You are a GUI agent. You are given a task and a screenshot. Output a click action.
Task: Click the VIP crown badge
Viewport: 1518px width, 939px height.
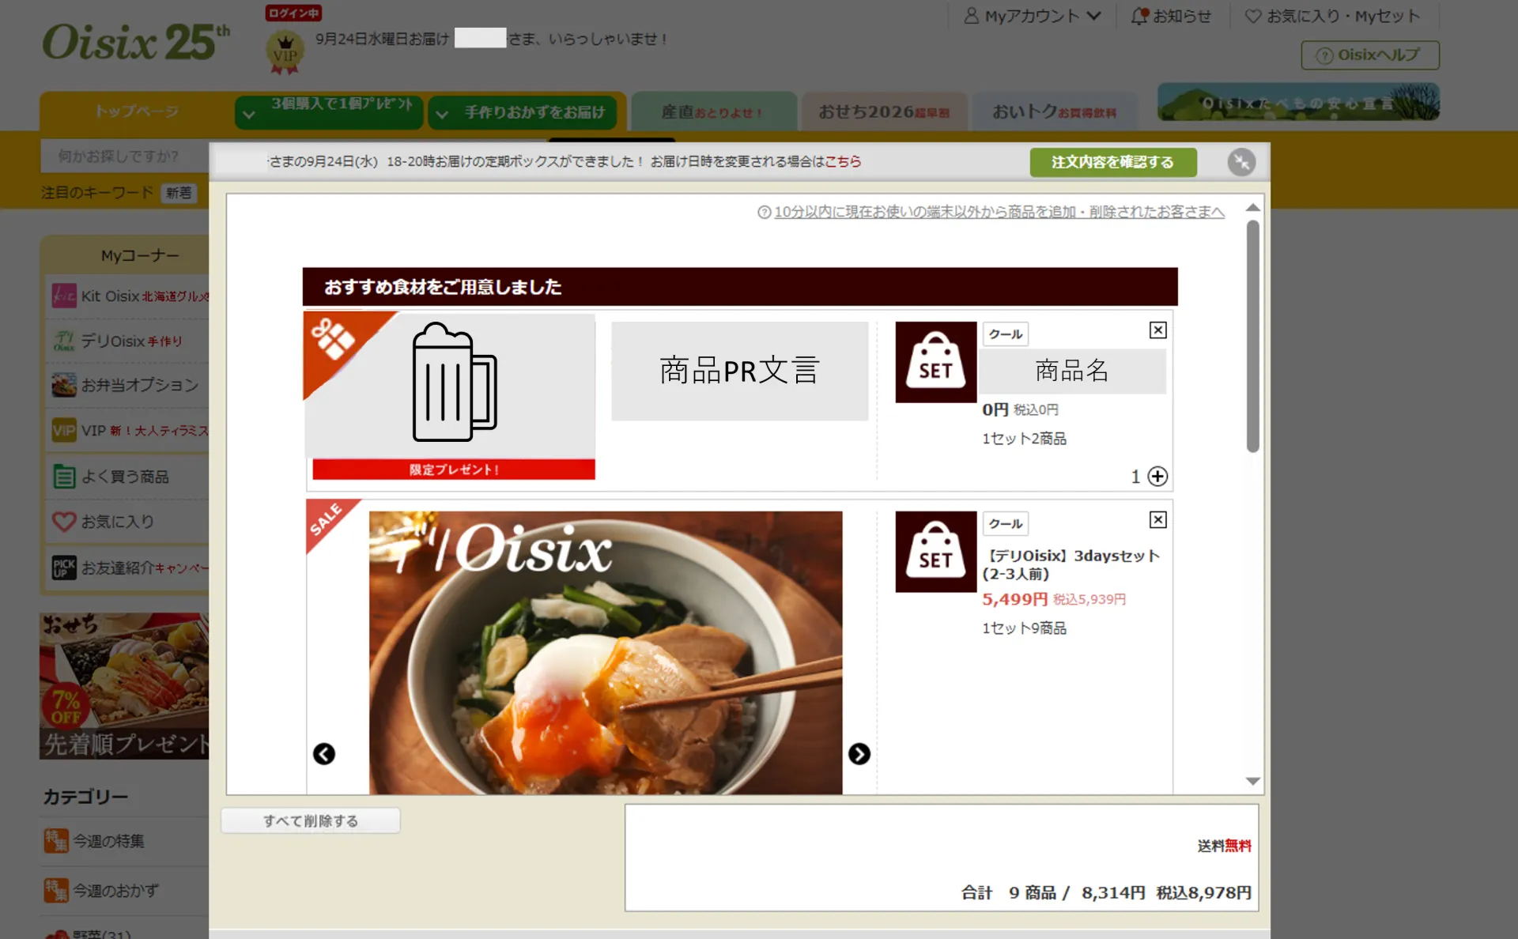[285, 53]
